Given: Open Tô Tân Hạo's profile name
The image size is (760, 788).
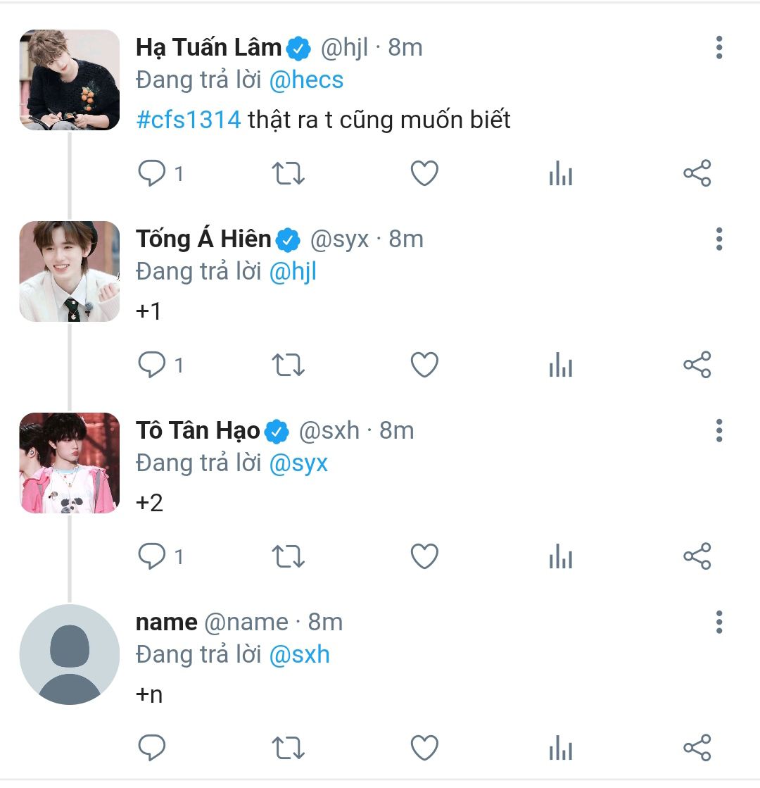Looking at the screenshot, I should tap(198, 430).
